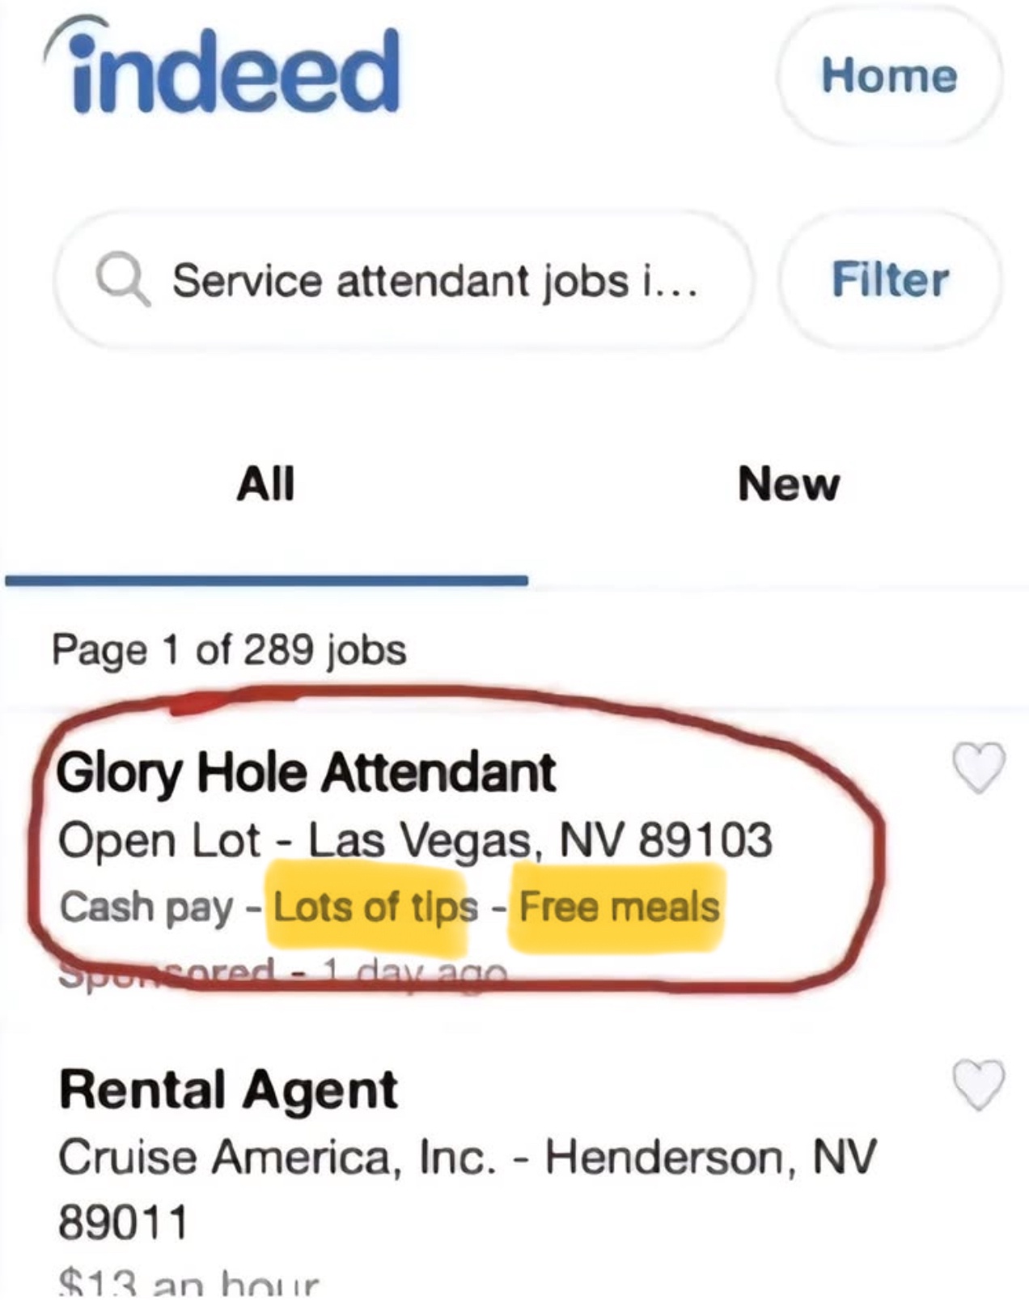This screenshot has width=1029, height=1300.
Task: Open the Rental Agent job listing title
Action: [228, 1090]
